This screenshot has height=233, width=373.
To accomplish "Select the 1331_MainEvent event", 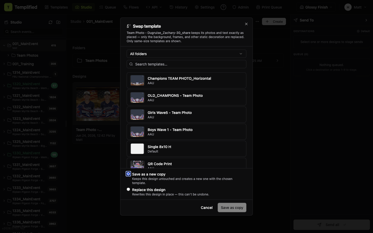I will click(33, 166).
